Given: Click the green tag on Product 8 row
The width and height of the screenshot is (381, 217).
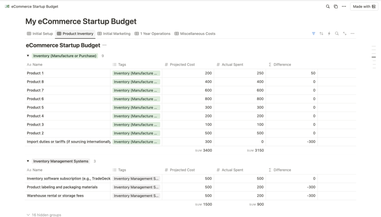Looking at the screenshot, I should pos(136,82).
